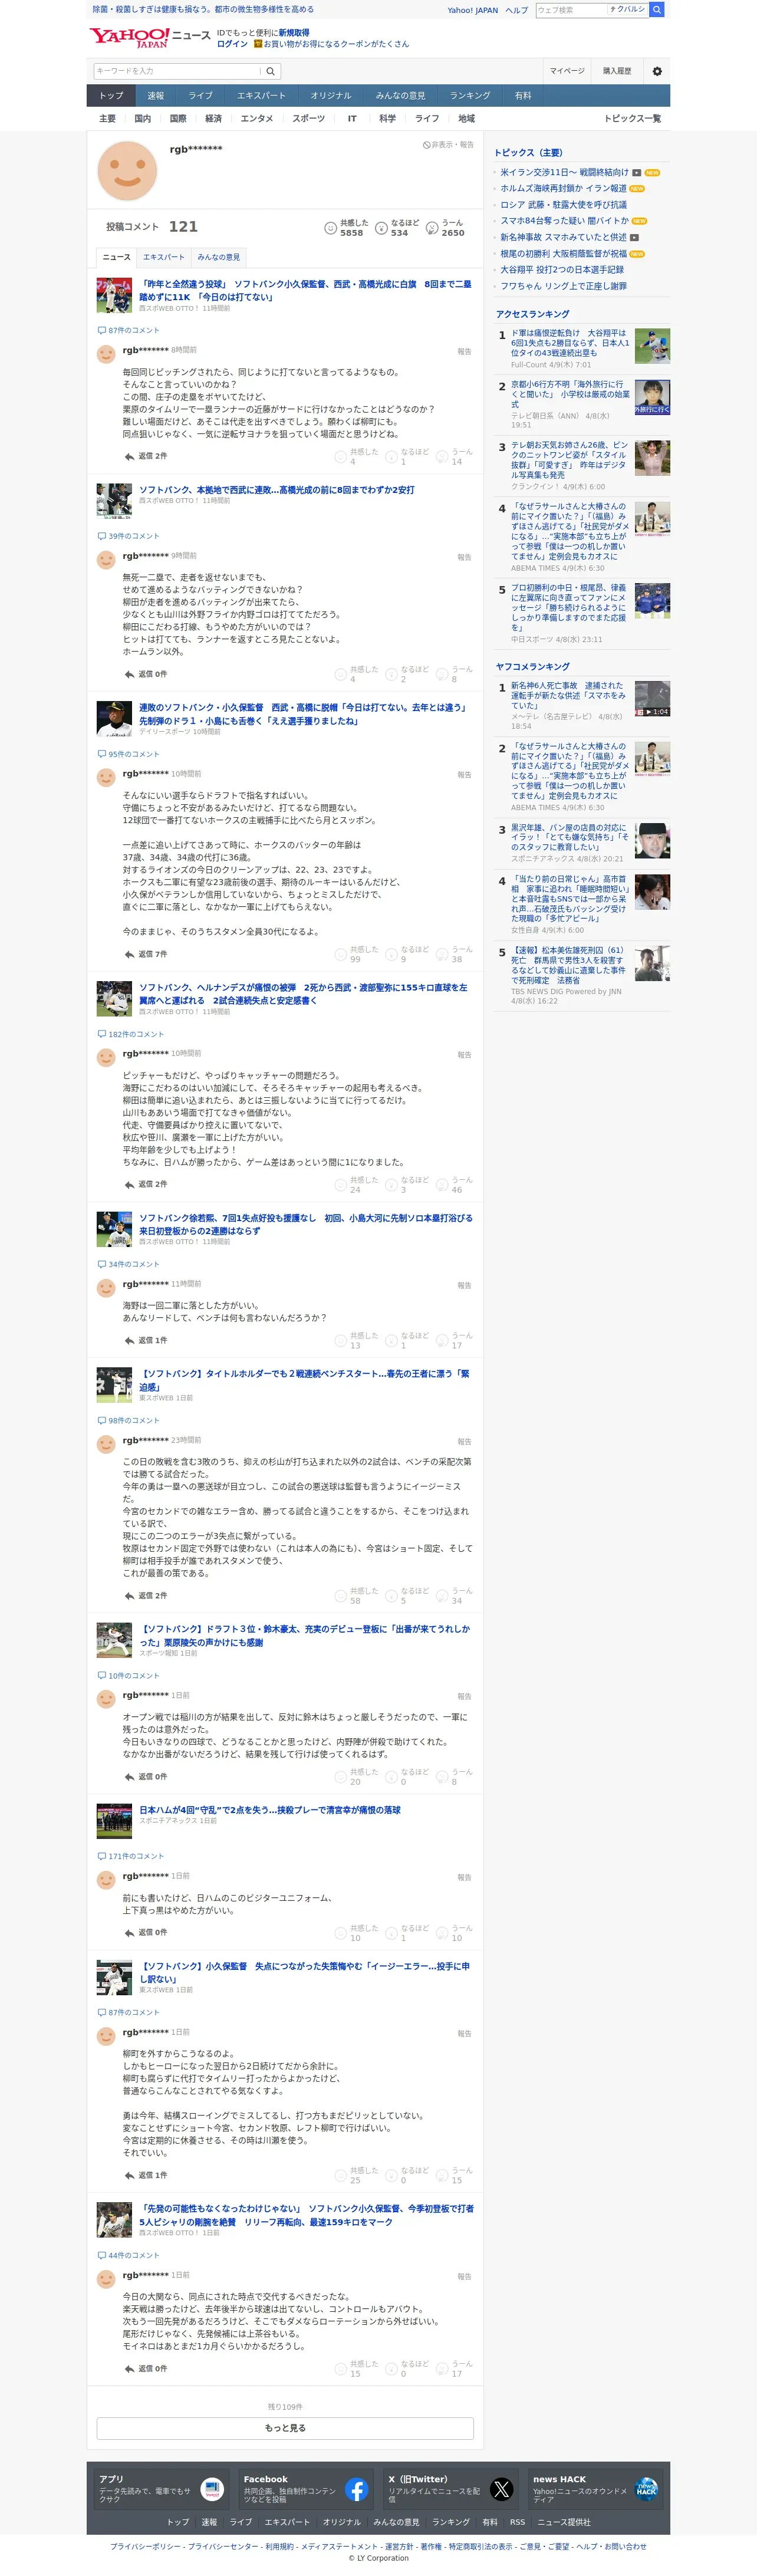Click the blue web search magnifier button
The width and height of the screenshot is (757, 2576).
coord(657,9)
